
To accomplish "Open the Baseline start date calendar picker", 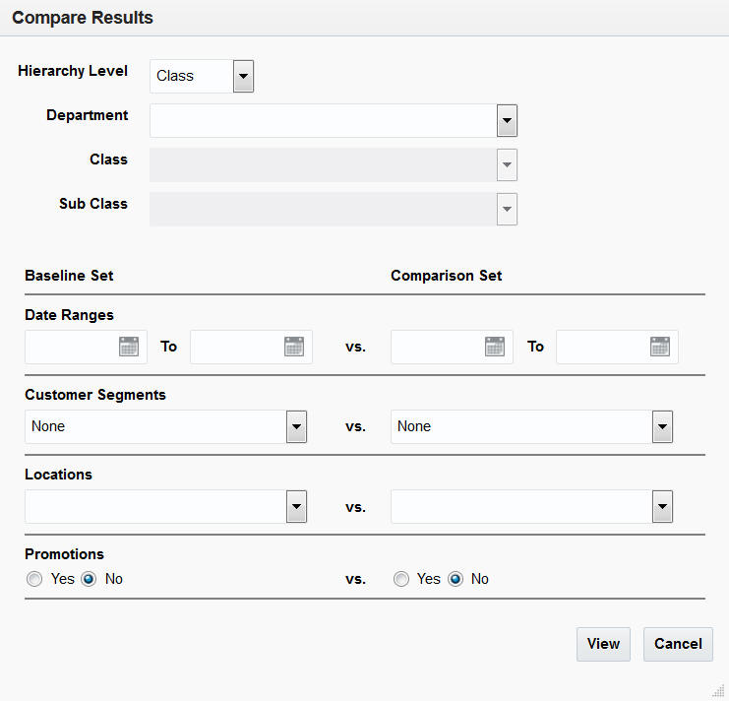I will point(129,347).
